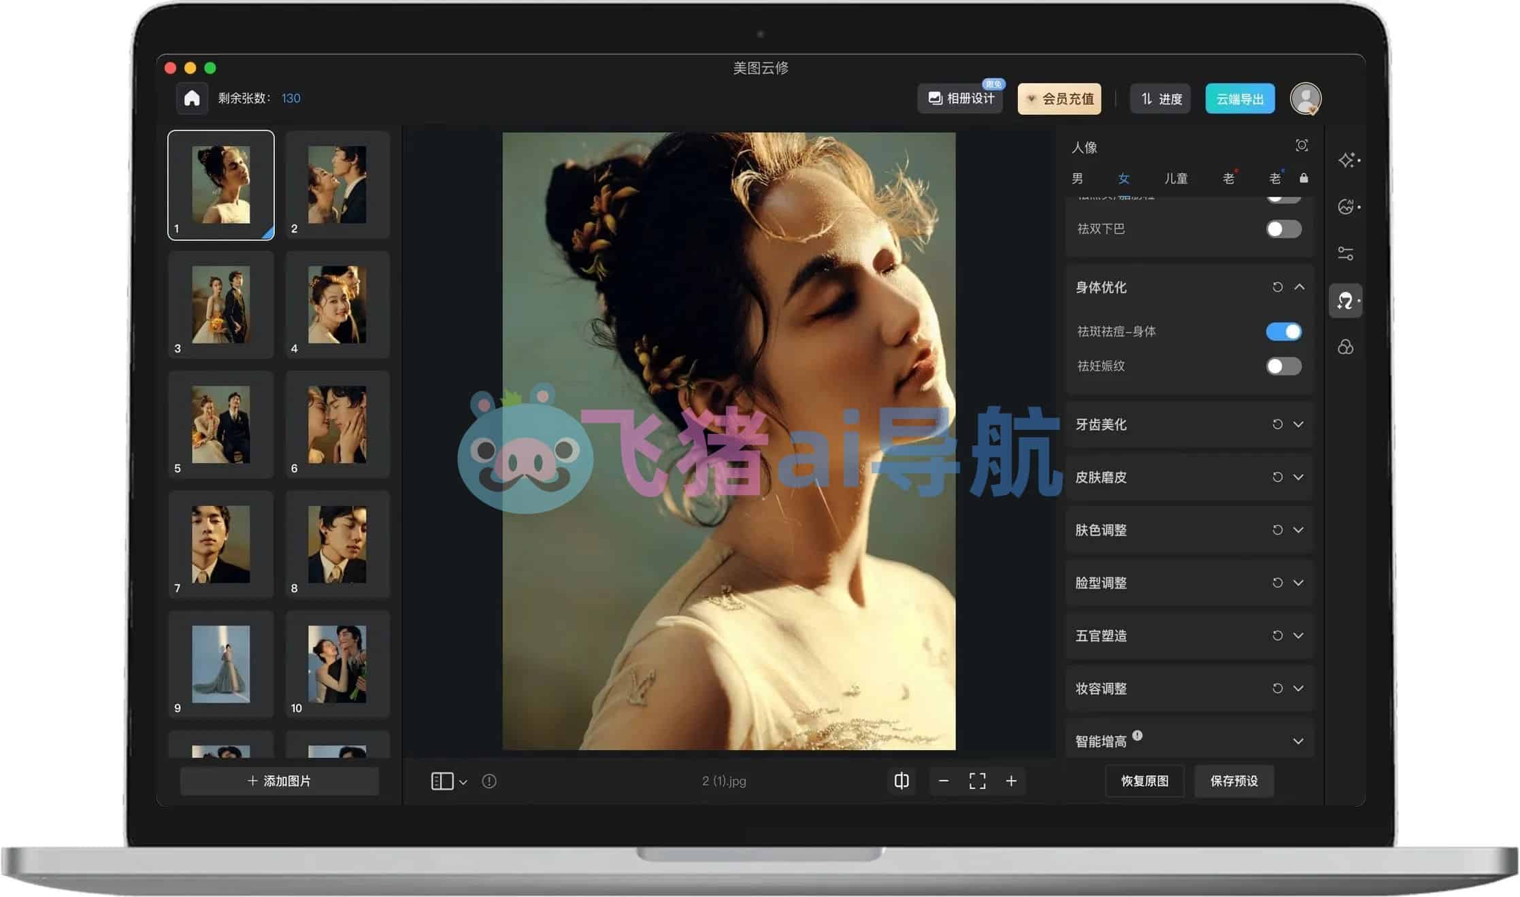
Task: Click the file name 2 (1).jpg
Action: coord(724,781)
